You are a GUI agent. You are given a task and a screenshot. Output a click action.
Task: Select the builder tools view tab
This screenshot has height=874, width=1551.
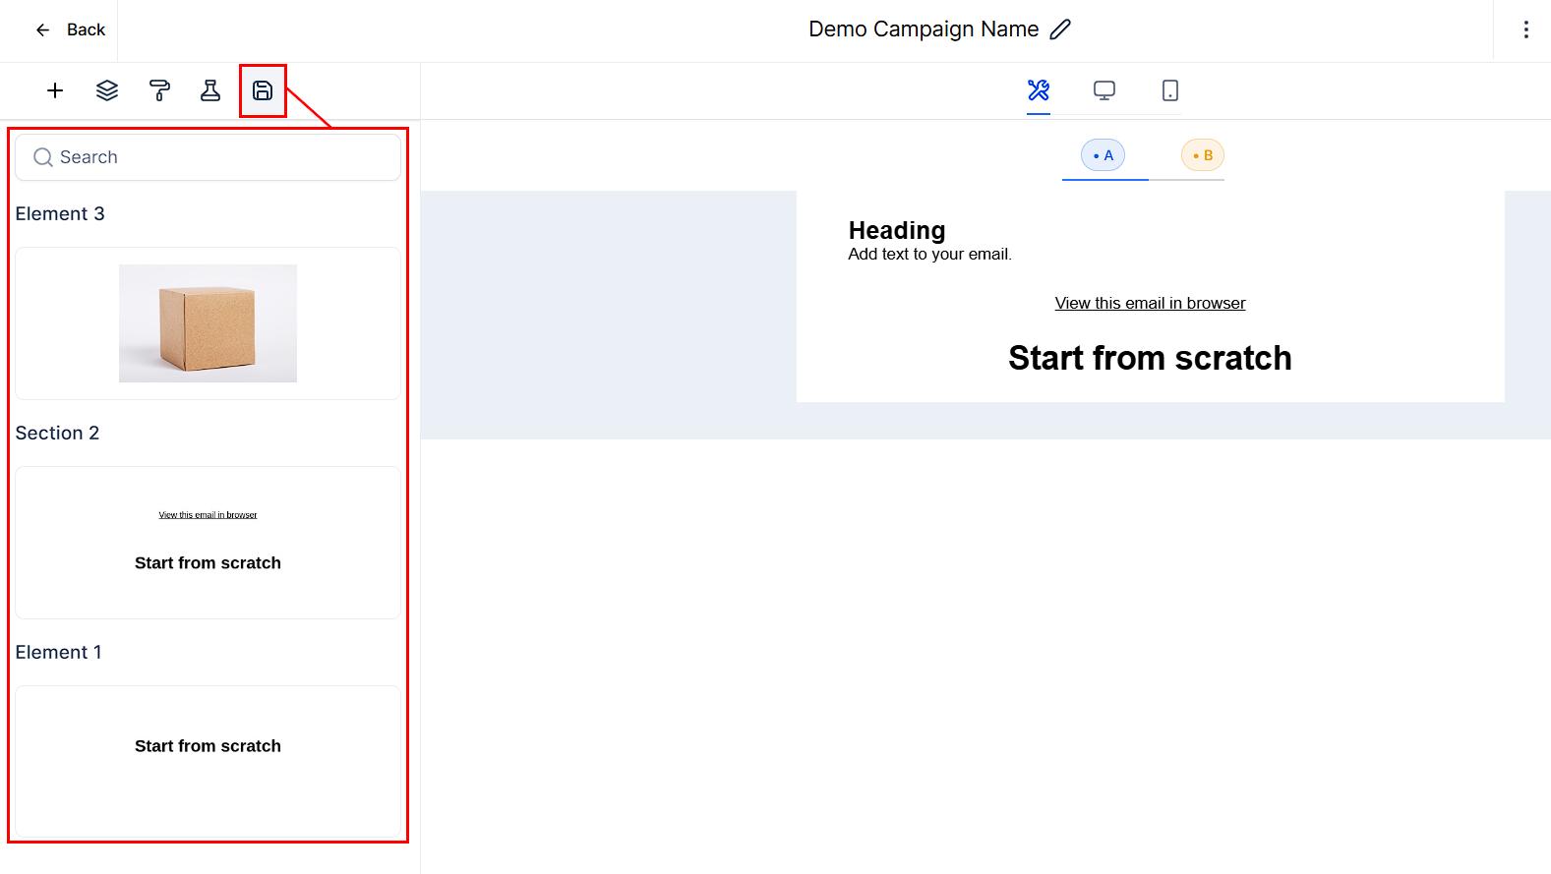coord(1039,90)
